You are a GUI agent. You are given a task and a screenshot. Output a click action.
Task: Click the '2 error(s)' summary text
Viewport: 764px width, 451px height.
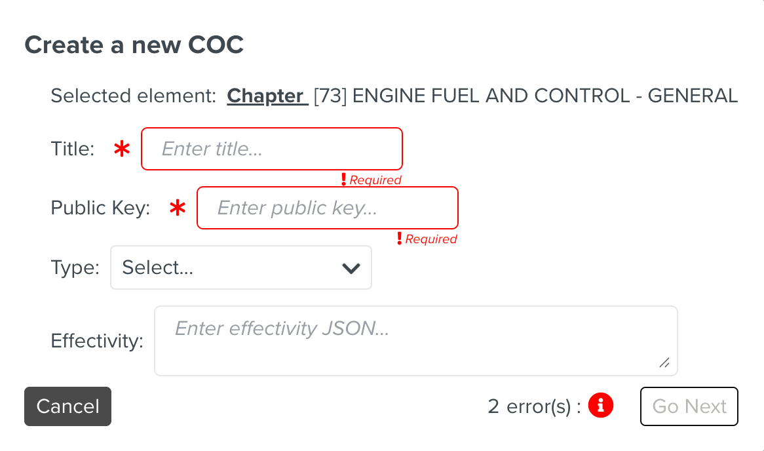pyautogui.click(x=534, y=406)
